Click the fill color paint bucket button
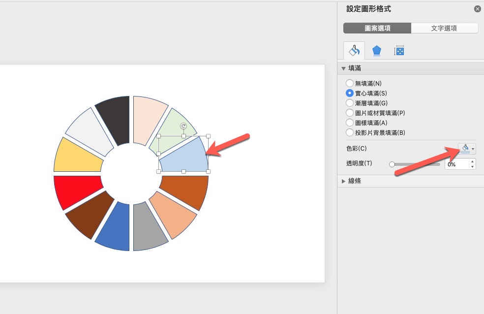 click(x=464, y=148)
